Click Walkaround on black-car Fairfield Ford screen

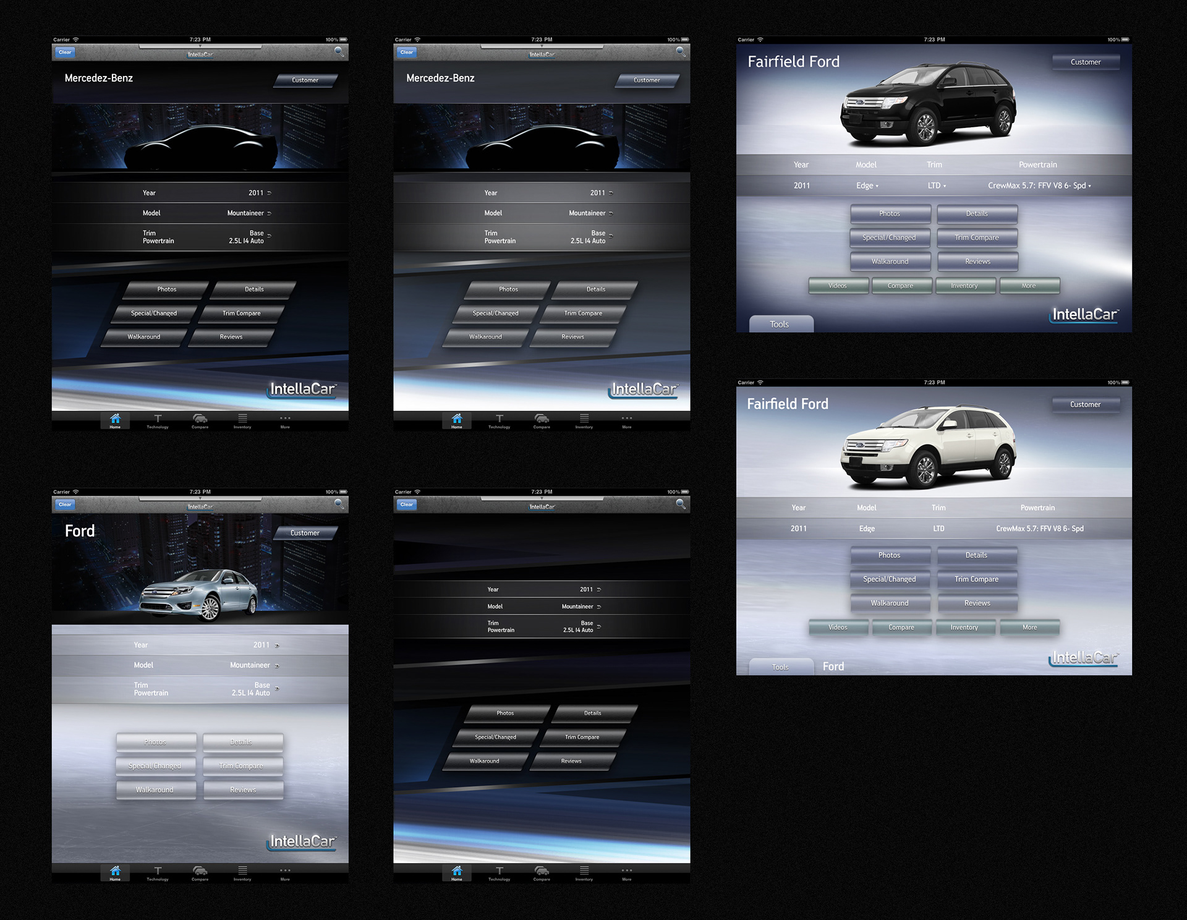click(890, 262)
